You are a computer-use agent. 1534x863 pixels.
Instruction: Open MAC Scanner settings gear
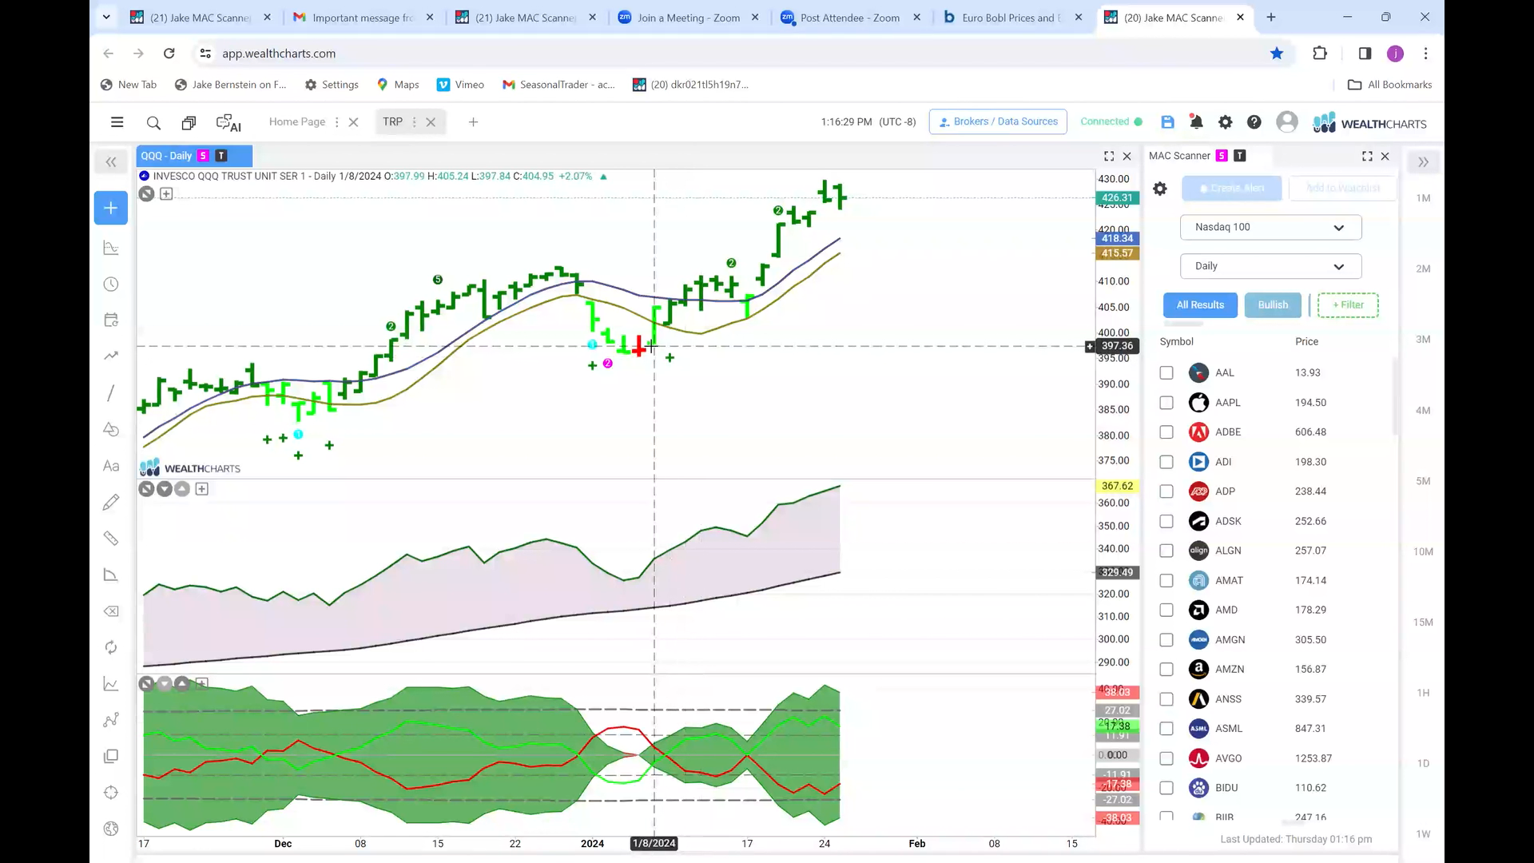pos(1160,189)
